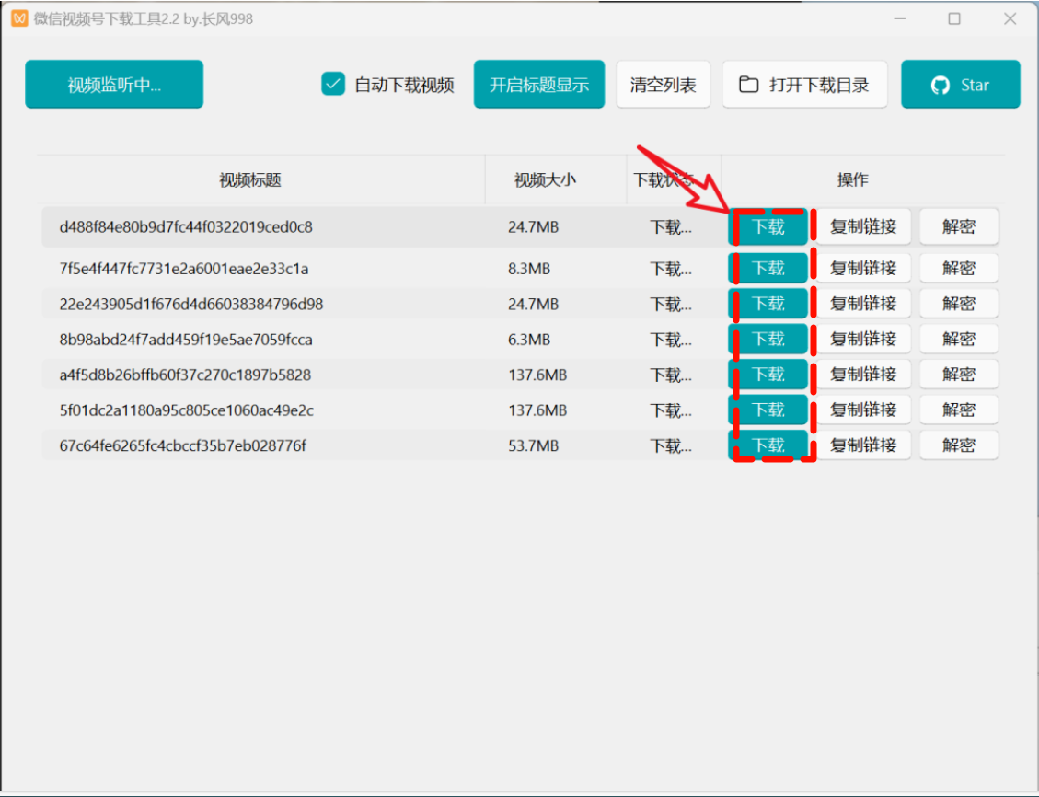Click the 视频大小 column header
Screen dimensions: 1039x797
click(546, 179)
